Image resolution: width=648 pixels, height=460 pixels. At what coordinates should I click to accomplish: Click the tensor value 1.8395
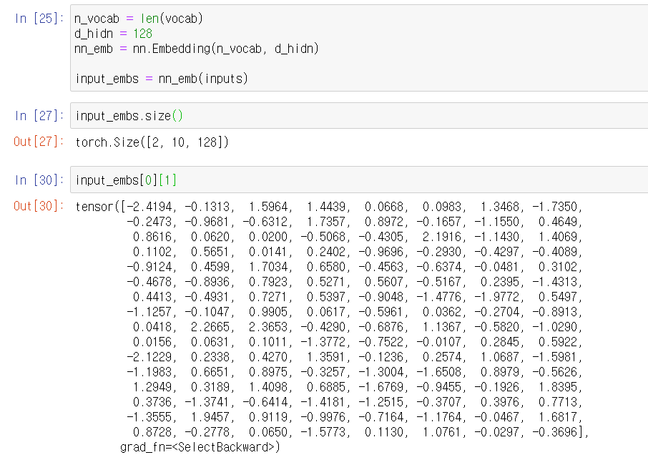coord(557,387)
